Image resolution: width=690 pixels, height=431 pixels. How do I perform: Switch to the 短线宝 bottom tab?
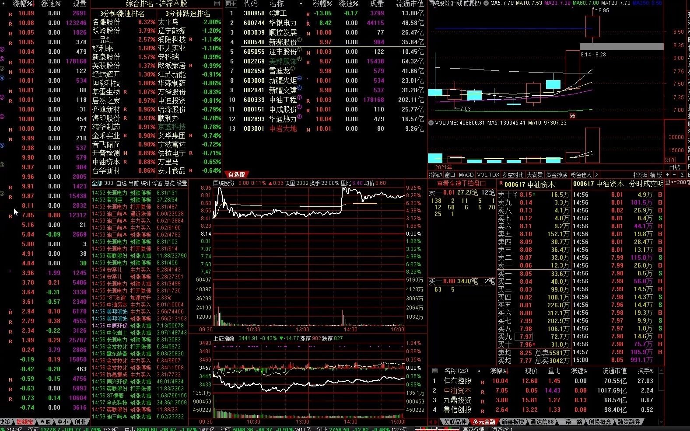pyautogui.click(x=25, y=422)
